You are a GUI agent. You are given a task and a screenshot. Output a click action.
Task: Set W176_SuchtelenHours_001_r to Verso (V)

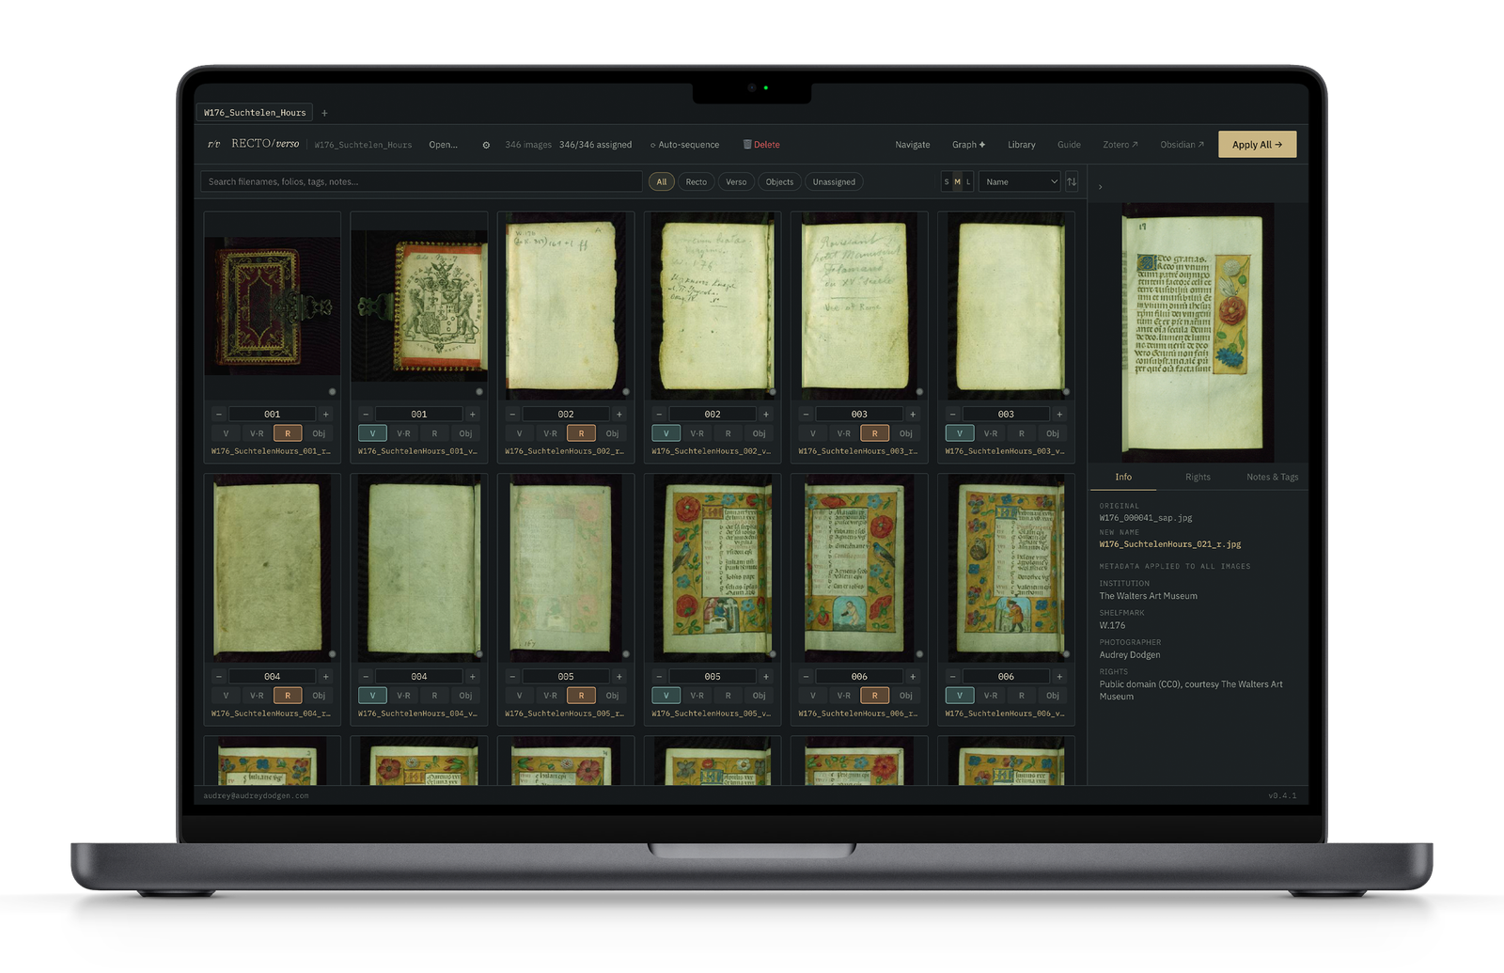[226, 433]
